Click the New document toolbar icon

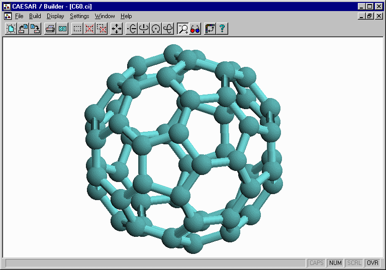click(11, 29)
